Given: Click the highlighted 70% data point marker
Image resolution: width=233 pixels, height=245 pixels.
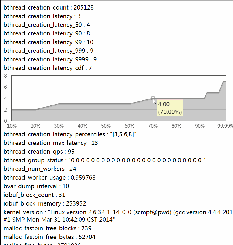Looking at the screenshot, I should (x=153, y=98).
